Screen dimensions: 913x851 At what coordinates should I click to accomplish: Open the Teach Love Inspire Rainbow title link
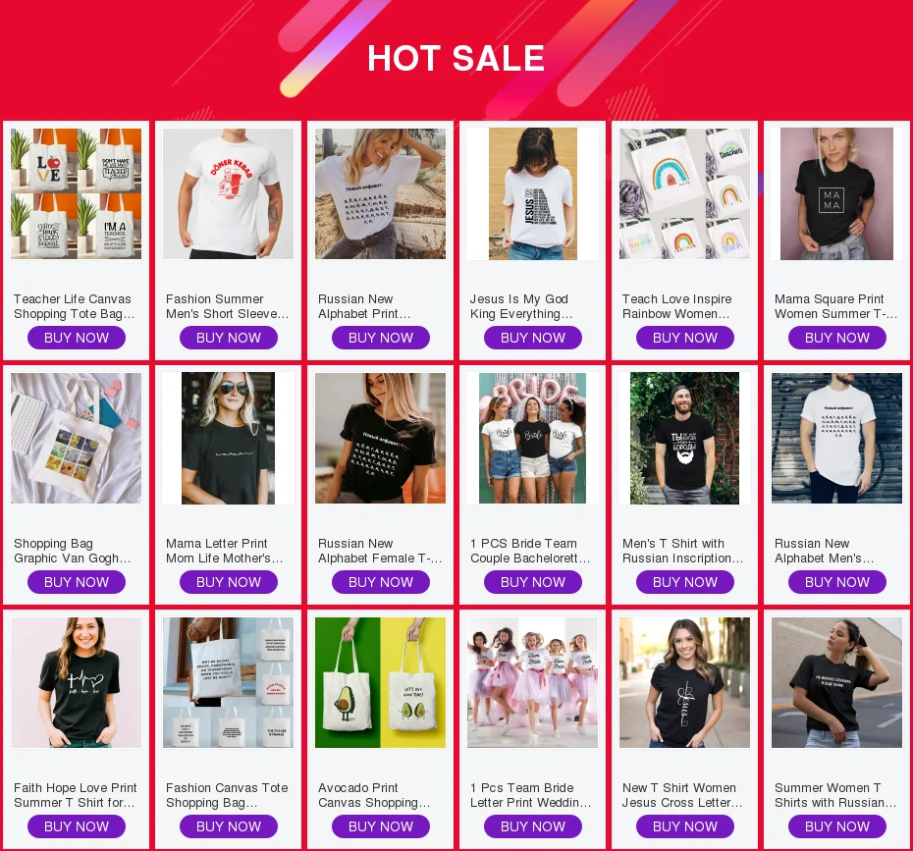point(676,306)
